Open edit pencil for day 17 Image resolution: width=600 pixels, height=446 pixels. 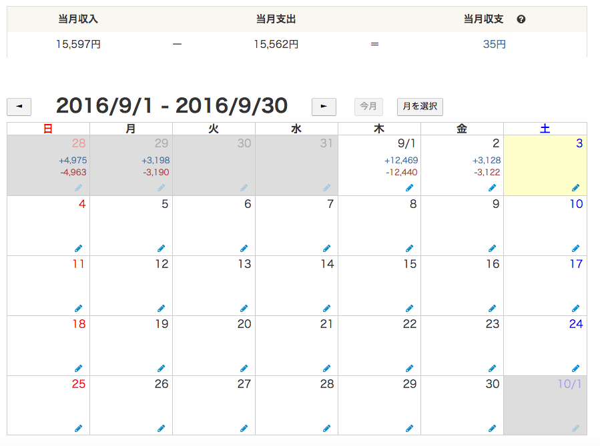click(575, 309)
